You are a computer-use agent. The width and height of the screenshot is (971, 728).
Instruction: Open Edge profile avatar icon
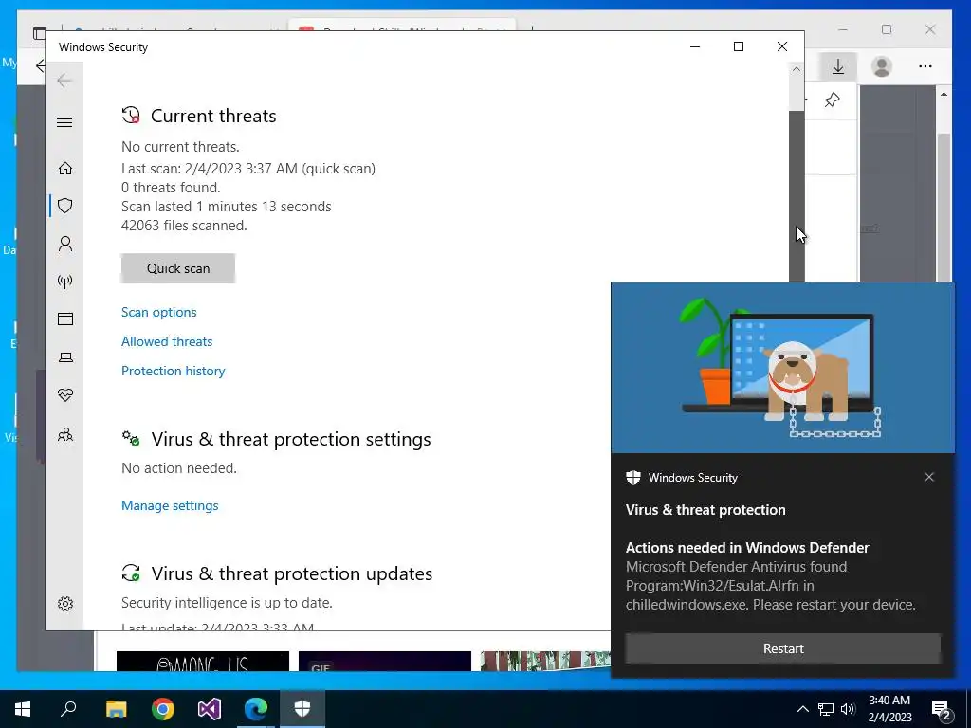pos(882,66)
